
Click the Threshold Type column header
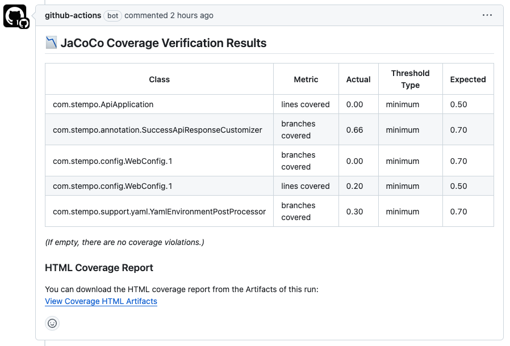(x=410, y=79)
